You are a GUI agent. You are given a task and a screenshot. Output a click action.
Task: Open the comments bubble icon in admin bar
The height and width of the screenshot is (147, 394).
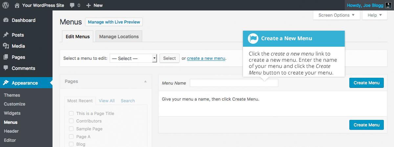(72, 5)
